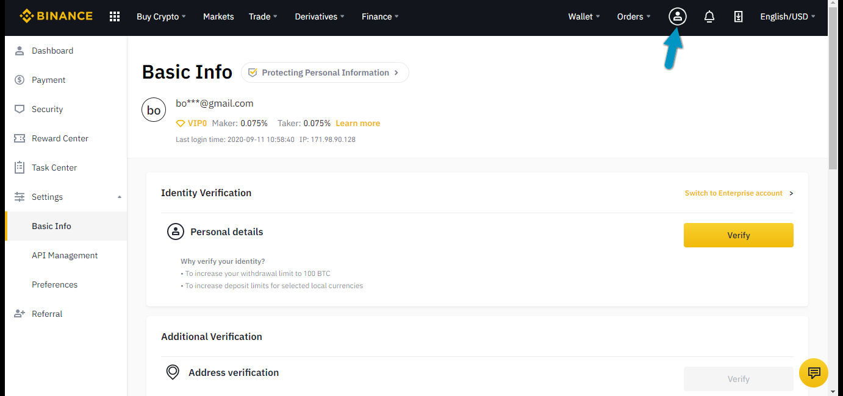Click the Last login time text
The width and height of the screenshot is (843, 396).
(235, 140)
